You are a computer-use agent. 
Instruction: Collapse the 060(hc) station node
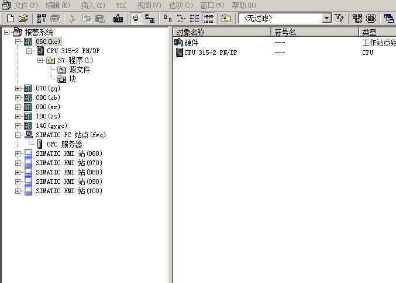tap(18, 41)
